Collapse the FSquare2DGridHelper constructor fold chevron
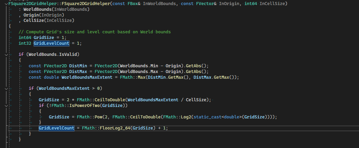359x148 pixels. click(6, 4)
